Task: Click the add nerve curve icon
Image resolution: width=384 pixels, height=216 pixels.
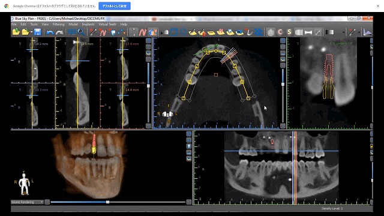Action: [103, 32]
